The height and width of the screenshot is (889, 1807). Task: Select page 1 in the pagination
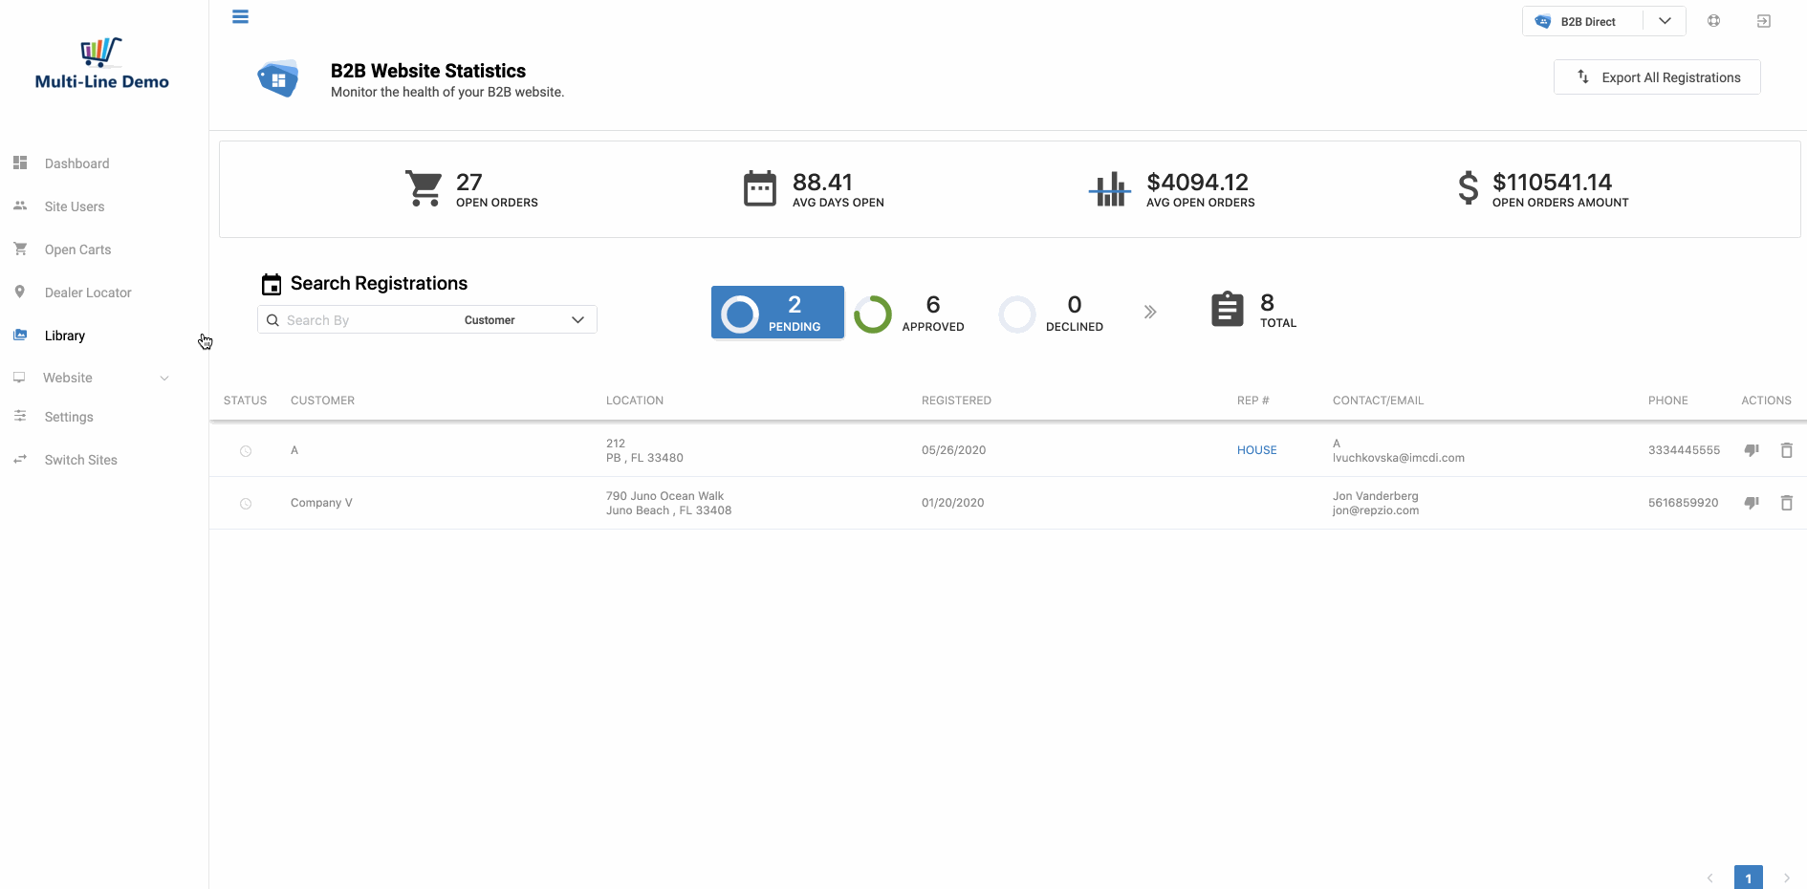pyautogui.click(x=1748, y=878)
